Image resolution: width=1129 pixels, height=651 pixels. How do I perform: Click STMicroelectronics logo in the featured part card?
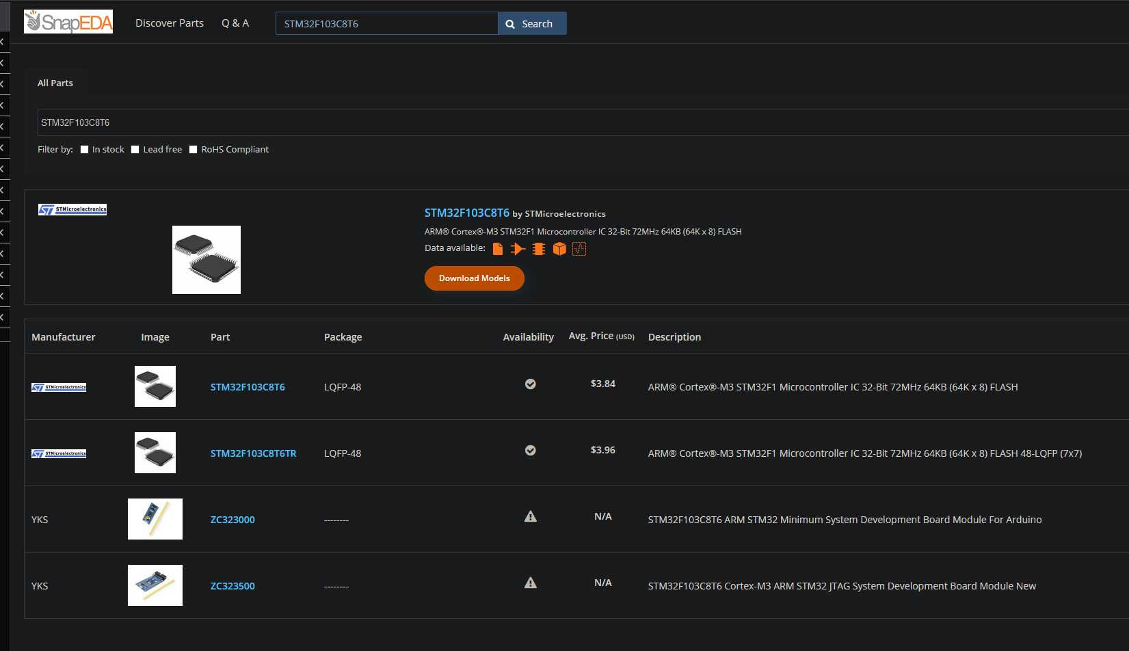click(x=72, y=209)
